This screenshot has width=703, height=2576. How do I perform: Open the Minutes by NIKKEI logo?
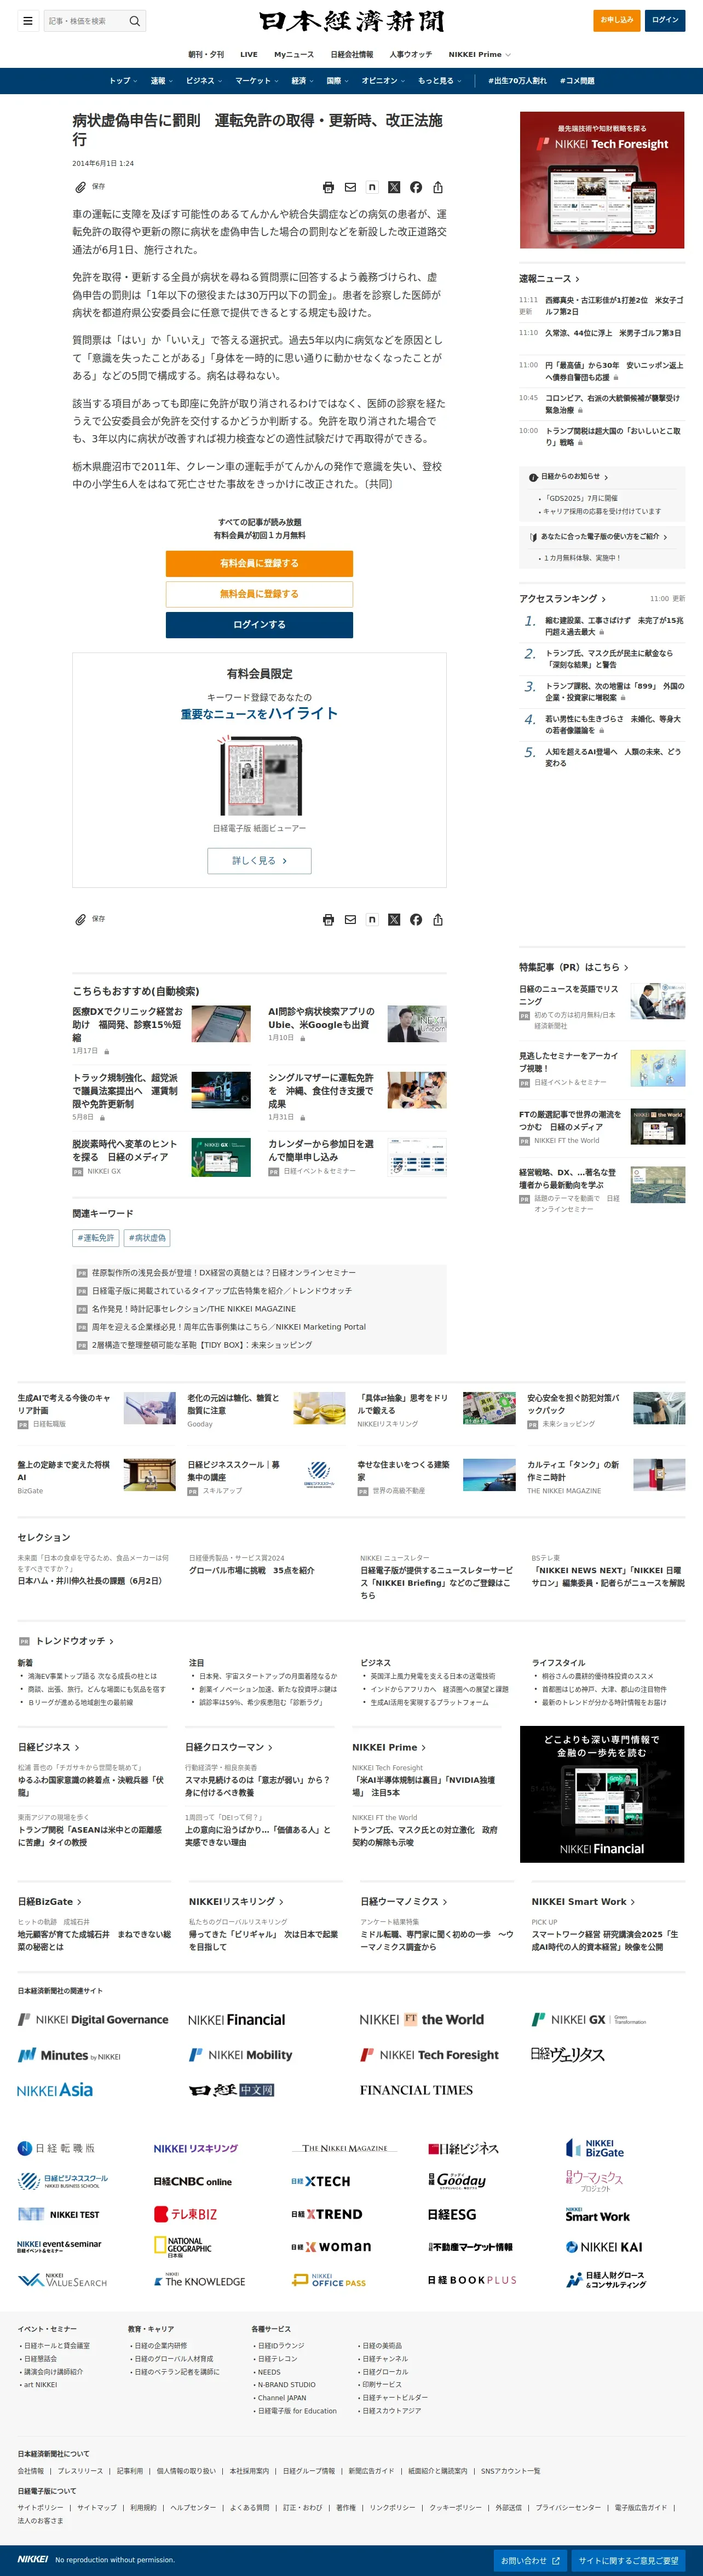click(x=69, y=2056)
